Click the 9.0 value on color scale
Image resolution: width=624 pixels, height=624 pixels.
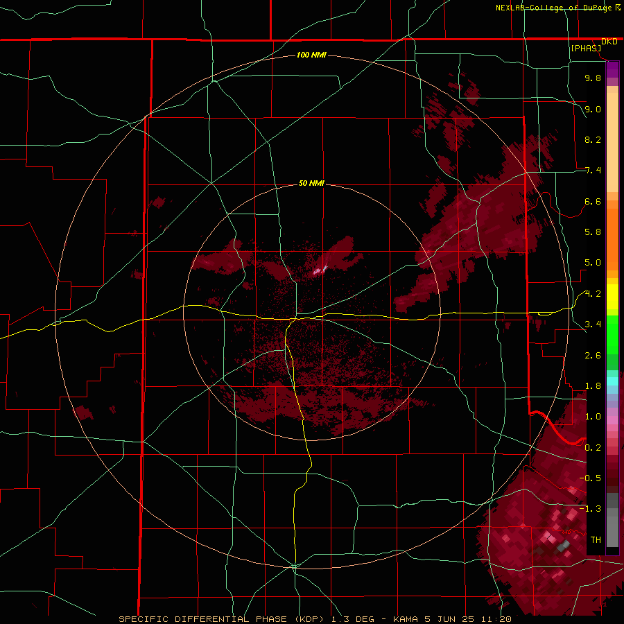click(x=593, y=109)
